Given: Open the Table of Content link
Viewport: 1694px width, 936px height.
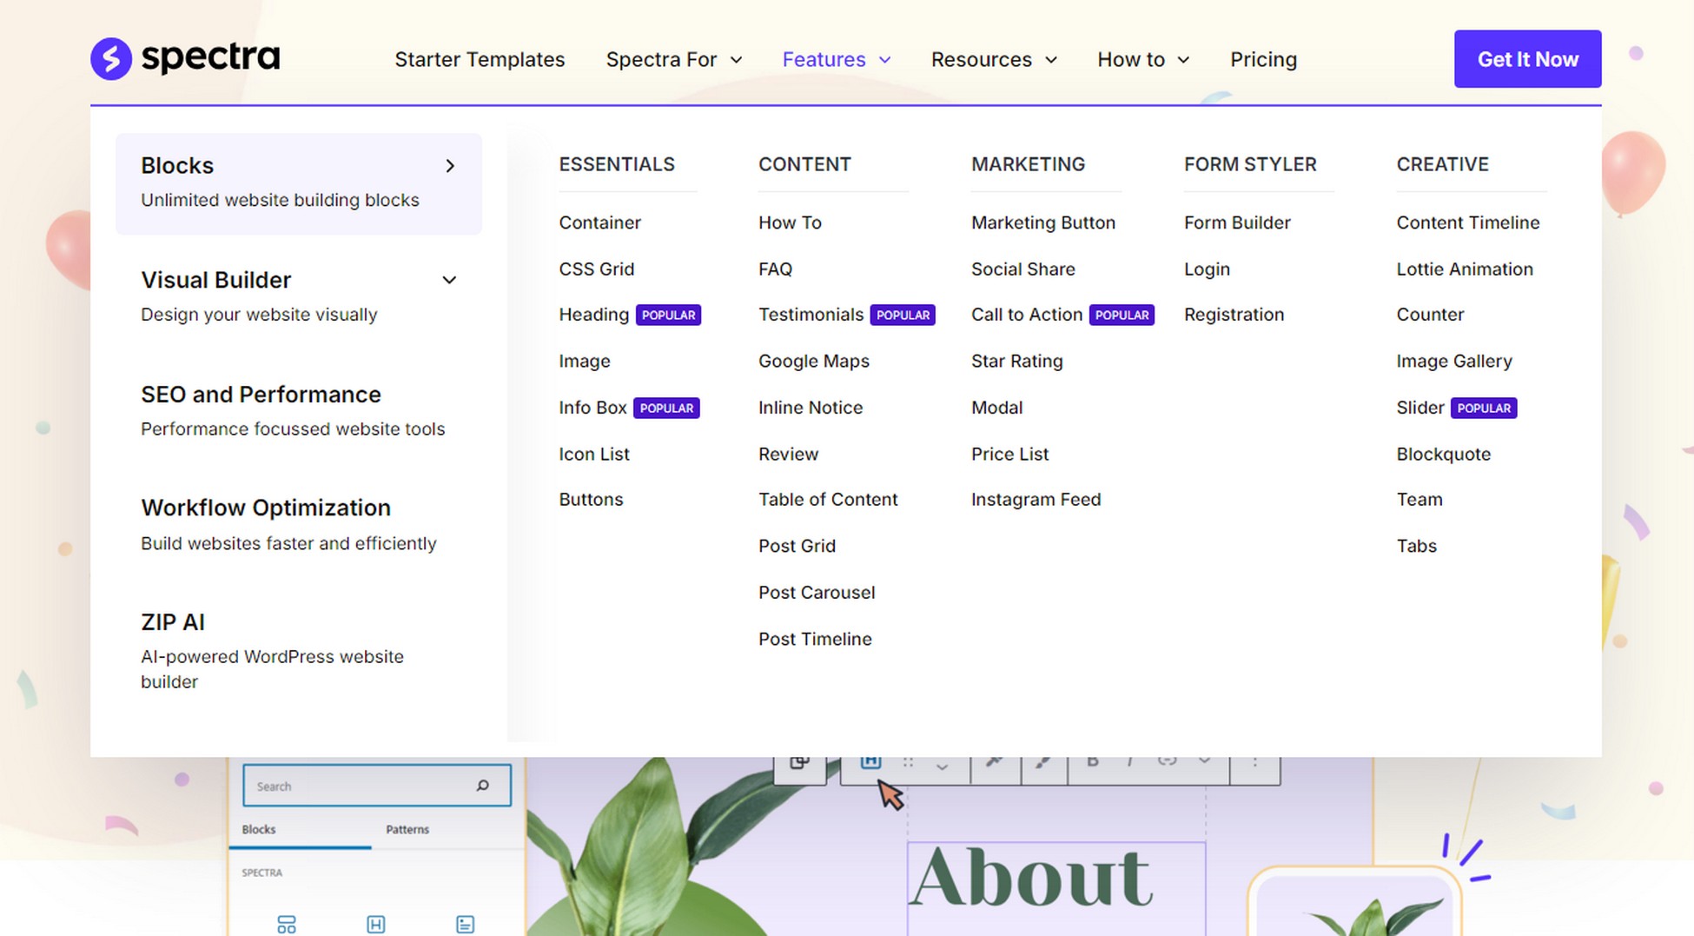Looking at the screenshot, I should (x=828, y=500).
